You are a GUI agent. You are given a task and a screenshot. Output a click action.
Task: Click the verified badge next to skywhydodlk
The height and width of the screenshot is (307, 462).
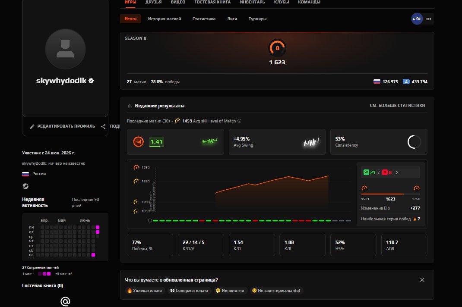coord(91,81)
